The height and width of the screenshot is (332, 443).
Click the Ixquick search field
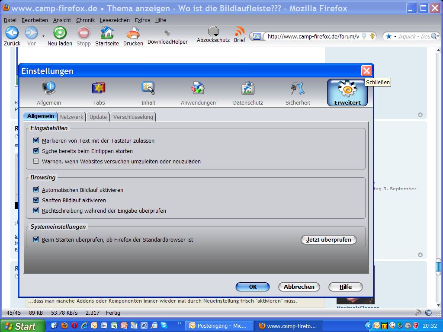point(414,36)
